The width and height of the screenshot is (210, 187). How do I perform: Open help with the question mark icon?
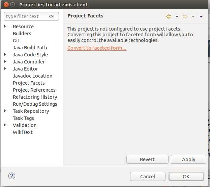coord(12,176)
